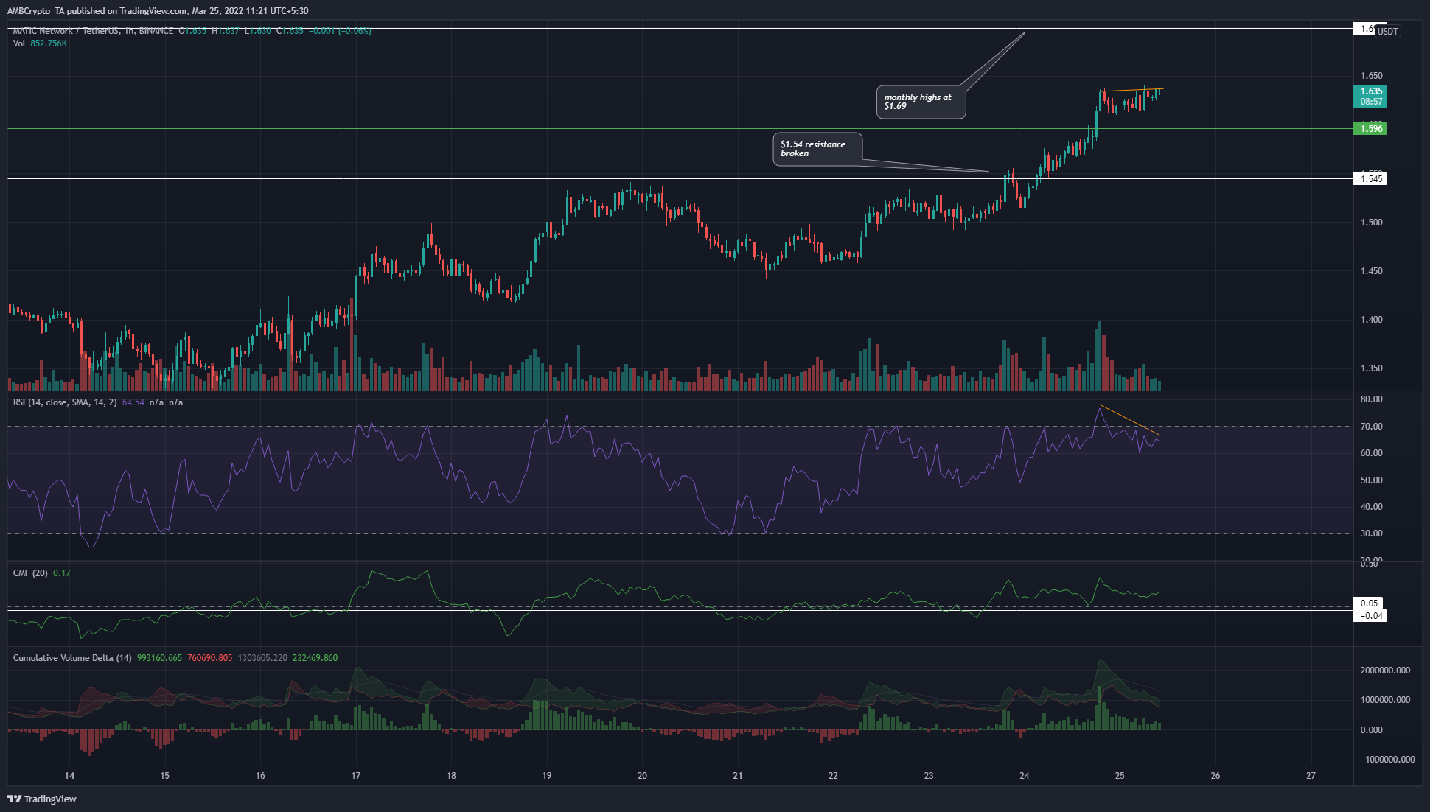Image resolution: width=1430 pixels, height=812 pixels.
Task: Click the 64.54 RSI value readout
Action: (133, 402)
